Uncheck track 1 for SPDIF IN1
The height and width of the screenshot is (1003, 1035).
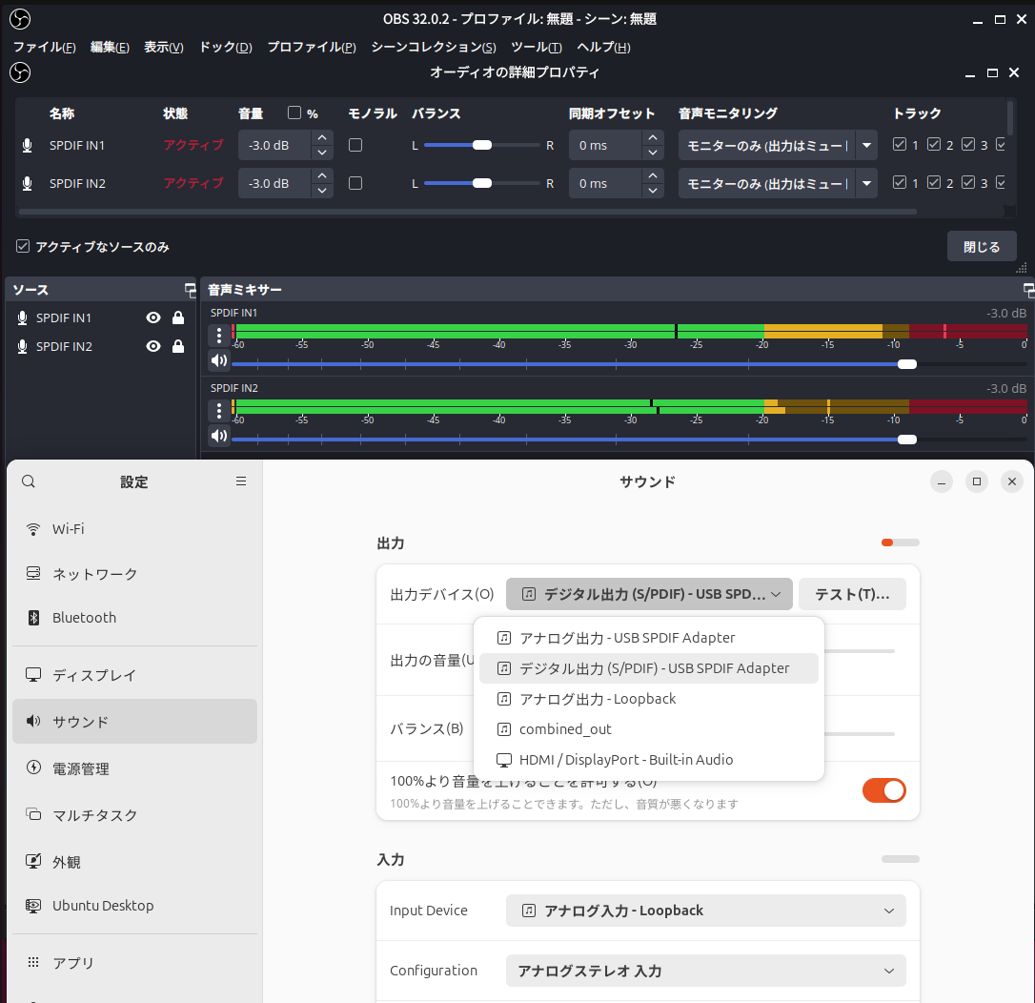(x=899, y=144)
